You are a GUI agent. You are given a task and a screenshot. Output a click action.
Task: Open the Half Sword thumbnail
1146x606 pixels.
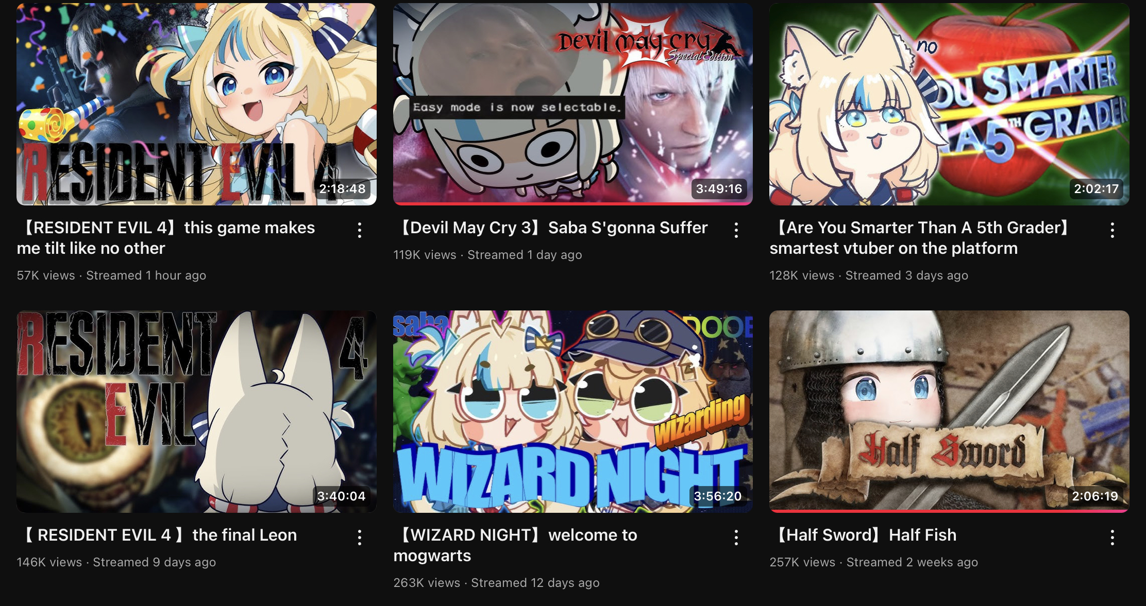949,411
